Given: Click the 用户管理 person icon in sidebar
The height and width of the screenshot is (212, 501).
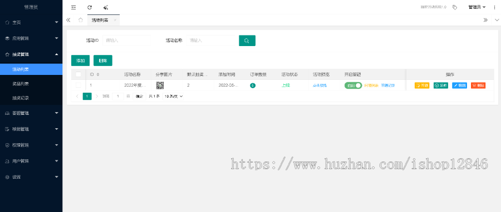Looking at the screenshot, I should (x=7, y=161).
